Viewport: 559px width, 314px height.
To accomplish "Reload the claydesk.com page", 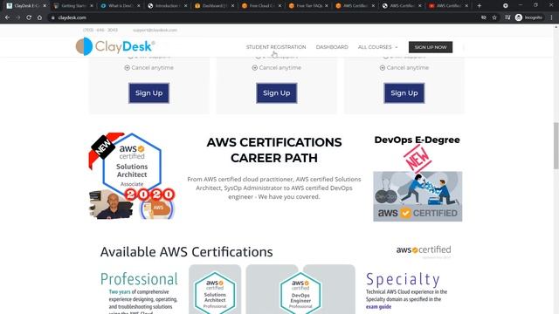I will tap(29, 17).
